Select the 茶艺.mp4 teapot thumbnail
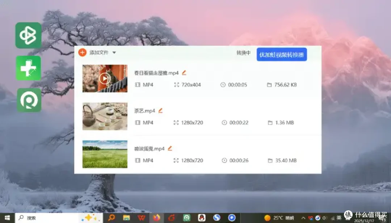391x223 pixels. tap(105, 116)
